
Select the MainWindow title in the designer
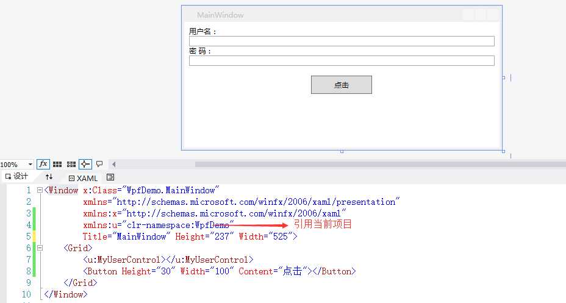click(x=220, y=15)
